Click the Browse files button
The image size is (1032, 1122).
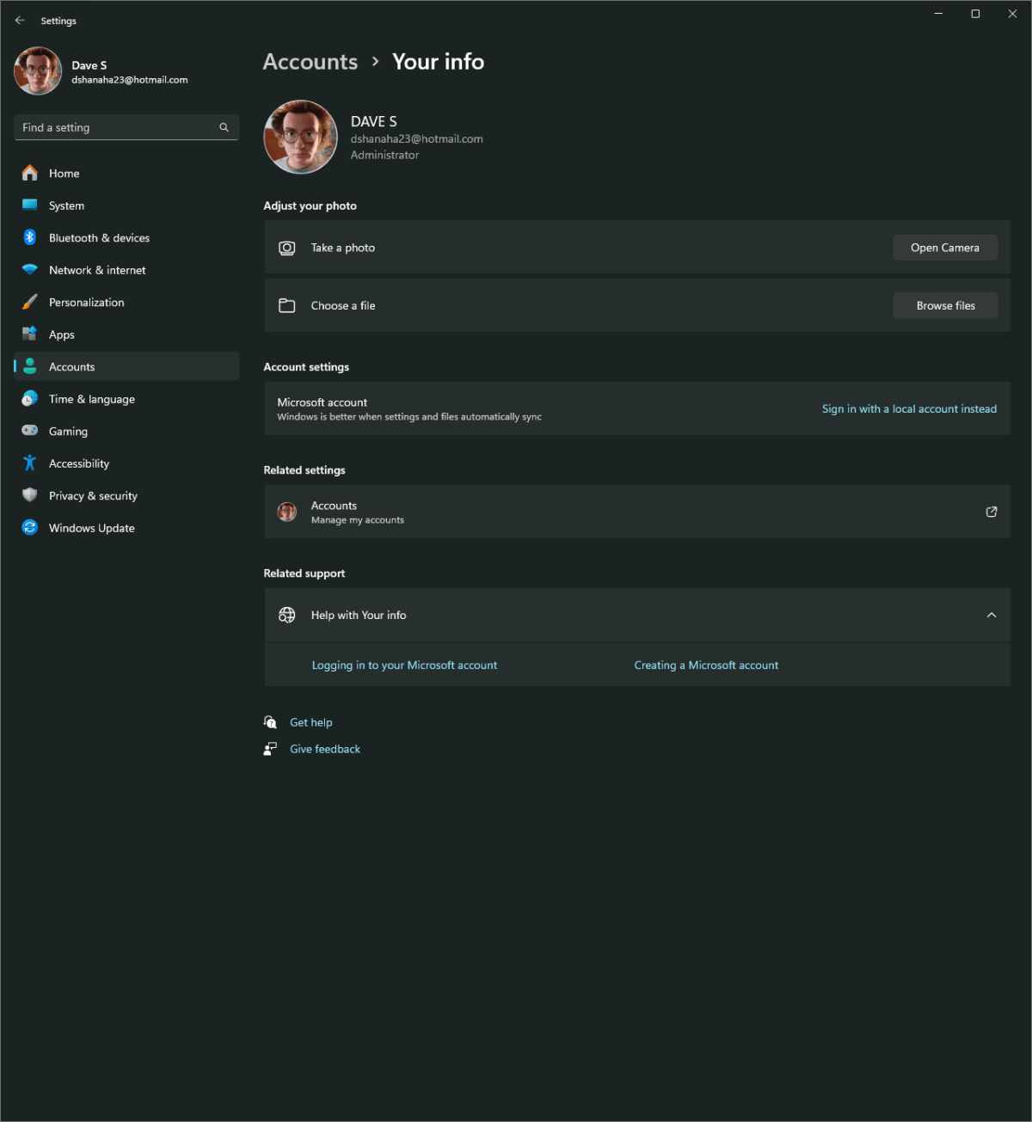point(945,306)
